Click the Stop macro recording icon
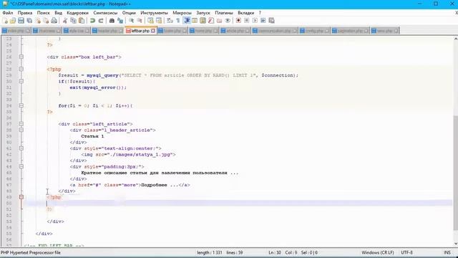 tap(246, 21)
